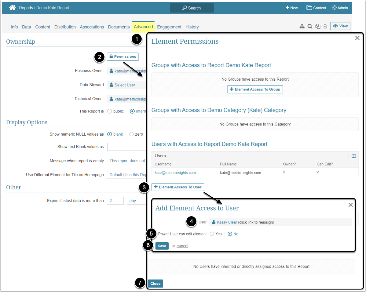Open the Info tab

pos(14,27)
